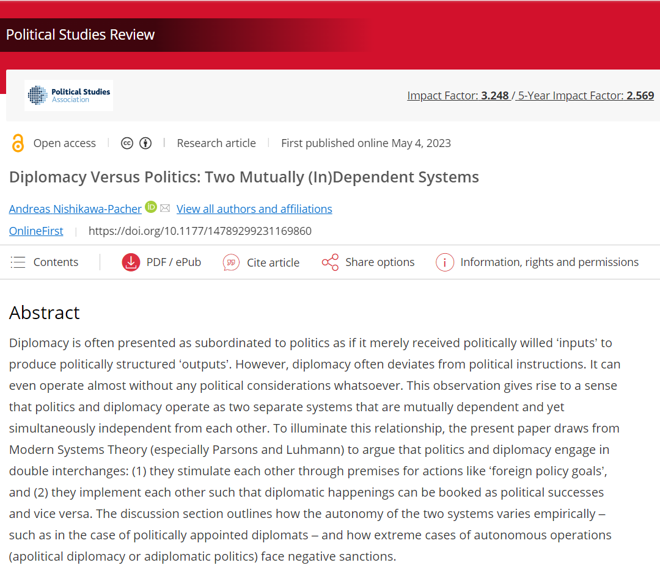
Task: Click the Cite article quote icon
Action: pyautogui.click(x=231, y=262)
